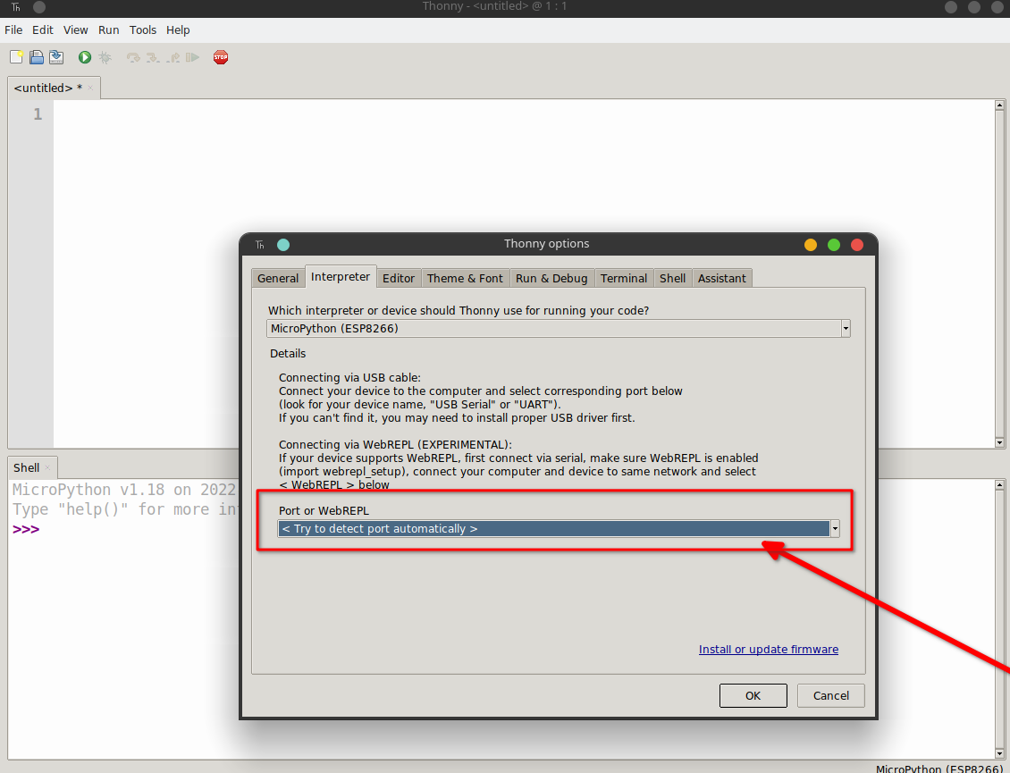Click the Install or update firmware link
The width and height of the screenshot is (1010, 773).
769,650
